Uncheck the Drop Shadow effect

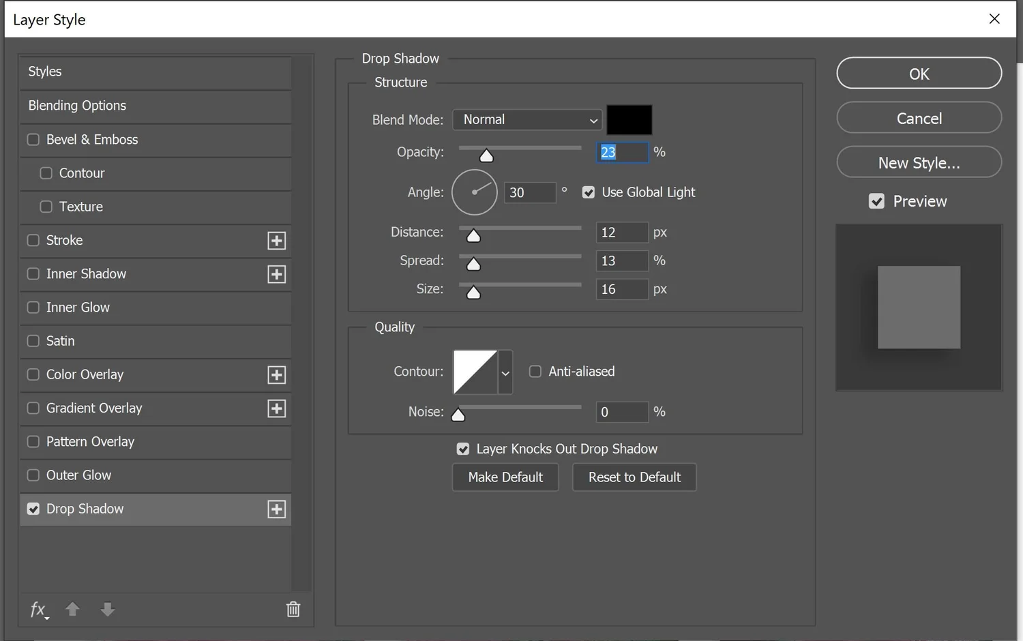point(33,509)
